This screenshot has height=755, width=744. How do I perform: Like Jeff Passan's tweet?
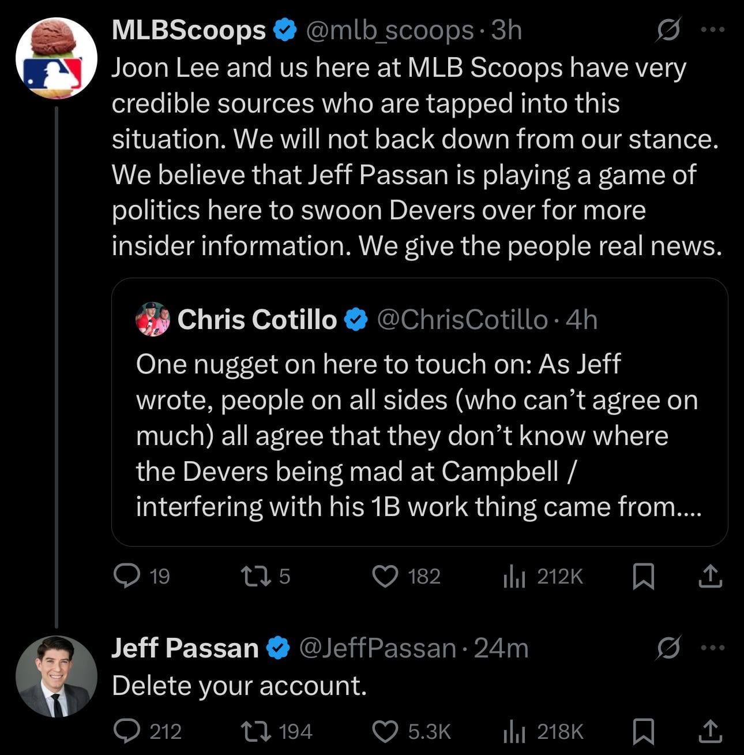(385, 732)
